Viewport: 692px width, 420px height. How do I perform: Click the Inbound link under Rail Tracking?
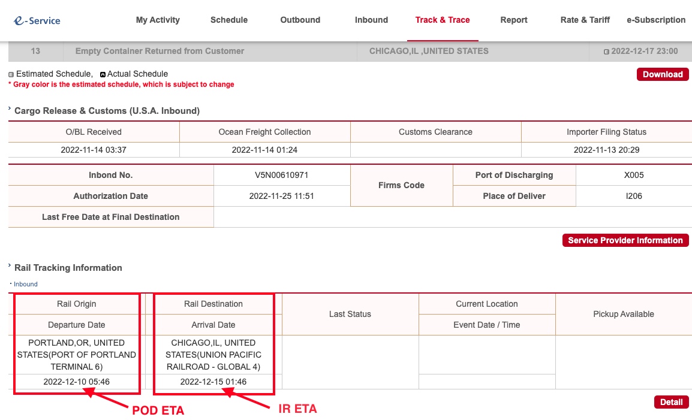(26, 284)
